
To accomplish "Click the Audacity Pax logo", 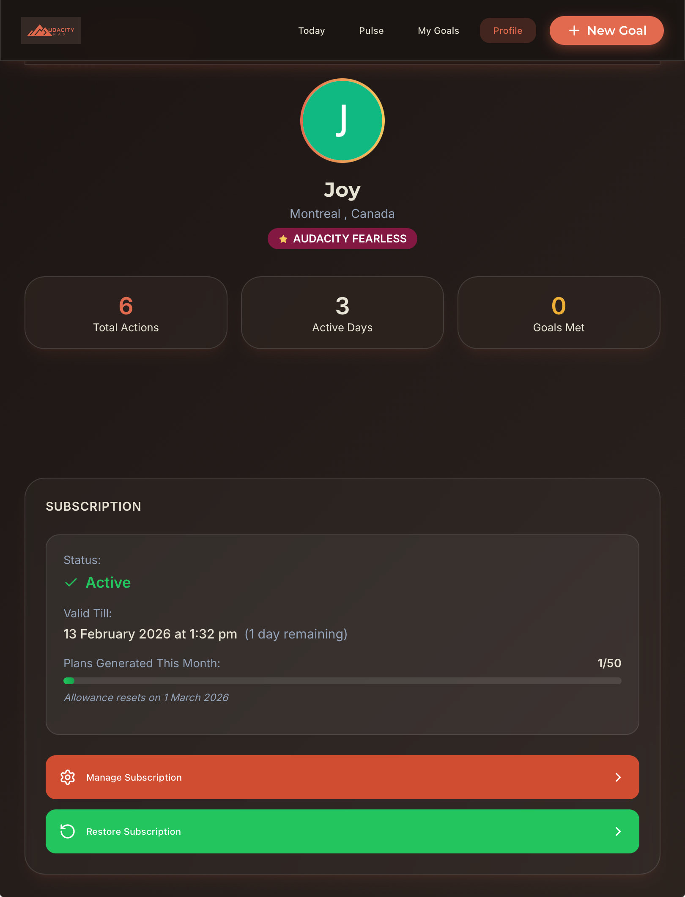I will coord(51,30).
